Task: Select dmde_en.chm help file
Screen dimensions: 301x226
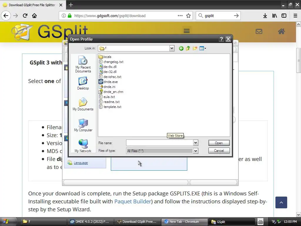Action: click(111, 92)
